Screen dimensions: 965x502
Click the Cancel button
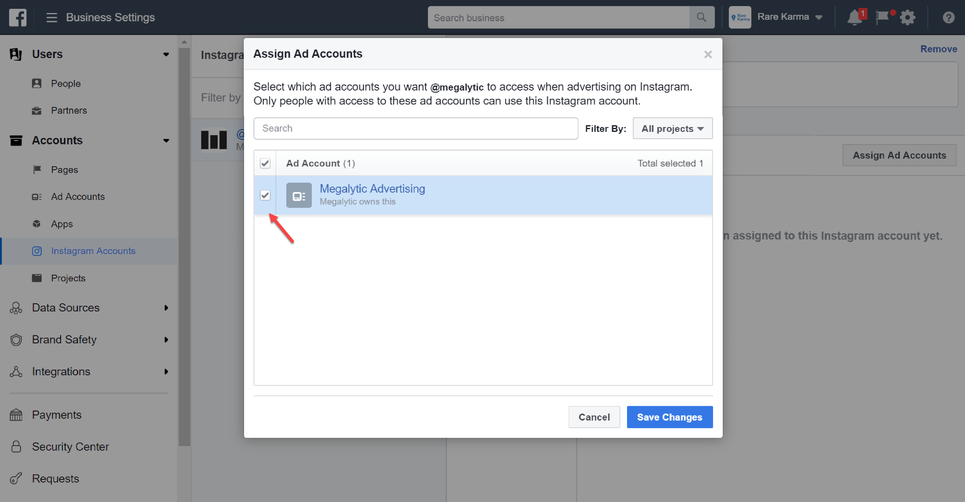pos(594,417)
